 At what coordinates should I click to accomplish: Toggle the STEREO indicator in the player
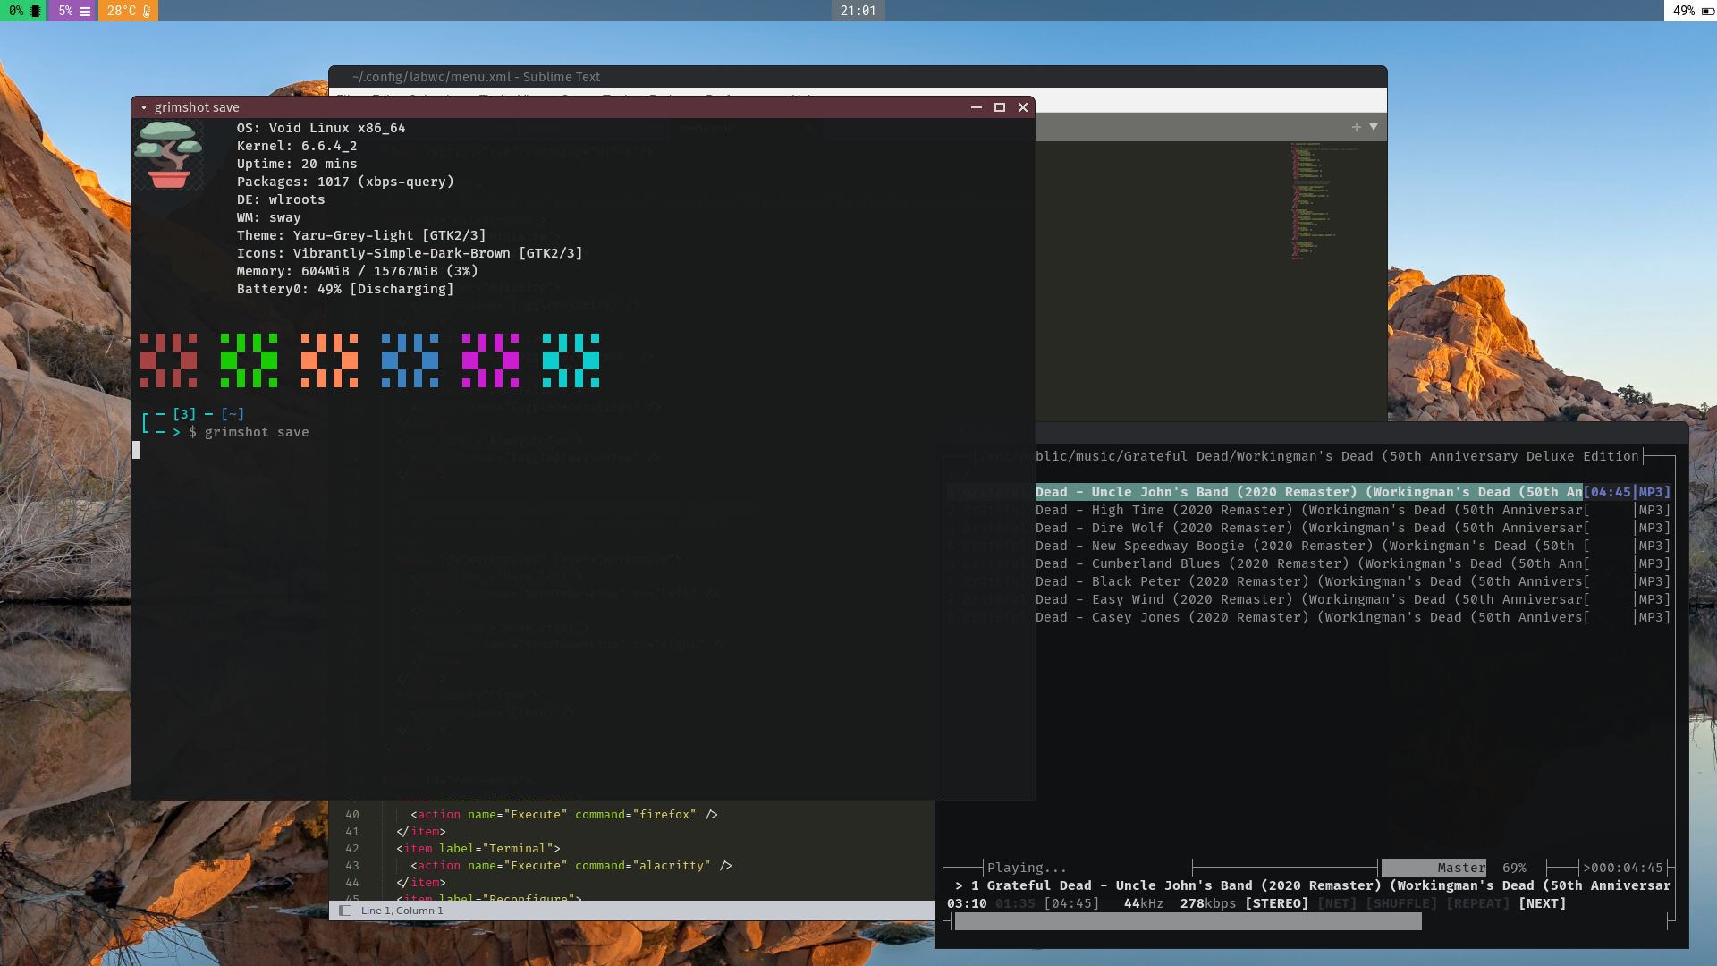click(x=1276, y=903)
